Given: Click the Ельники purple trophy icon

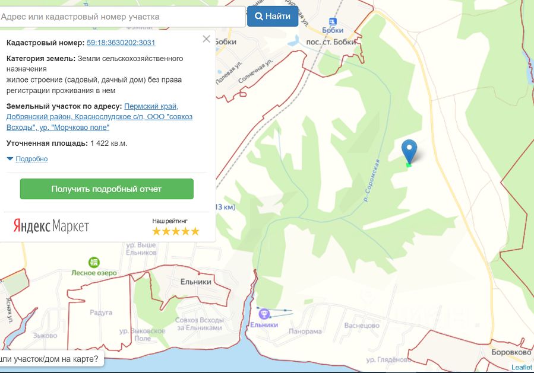Looking at the screenshot, I should coord(264,314).
